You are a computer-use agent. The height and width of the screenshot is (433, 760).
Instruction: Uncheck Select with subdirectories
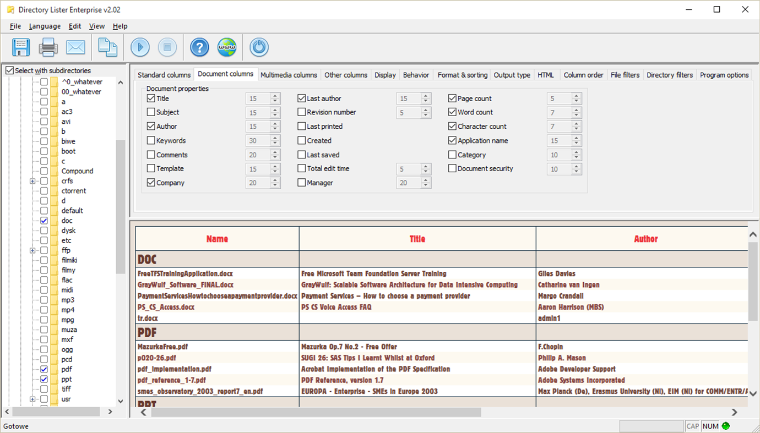coord(9,70)
